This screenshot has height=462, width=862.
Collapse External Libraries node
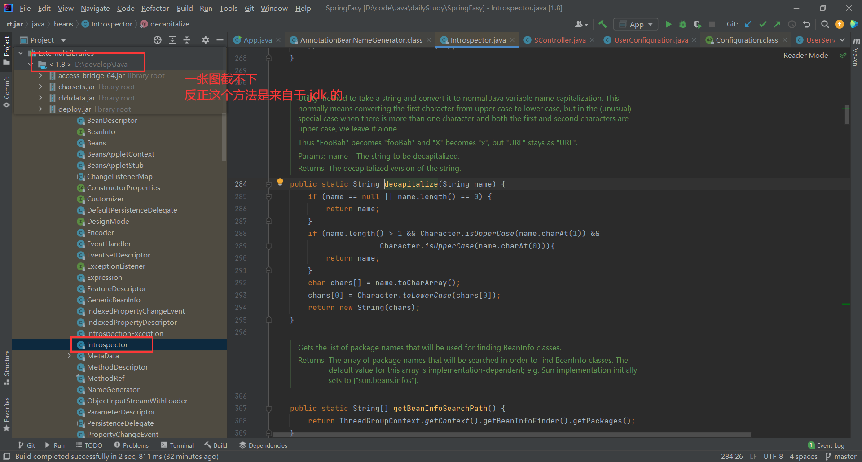pos(21,53)
